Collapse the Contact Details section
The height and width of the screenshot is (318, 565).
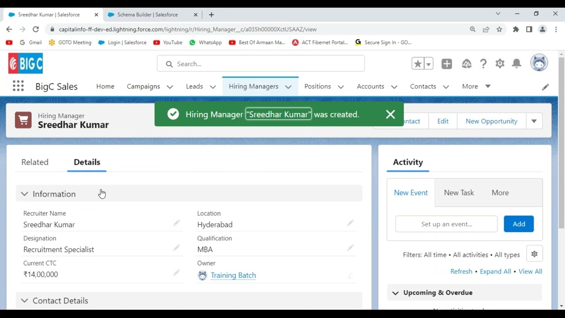(24, 301)
